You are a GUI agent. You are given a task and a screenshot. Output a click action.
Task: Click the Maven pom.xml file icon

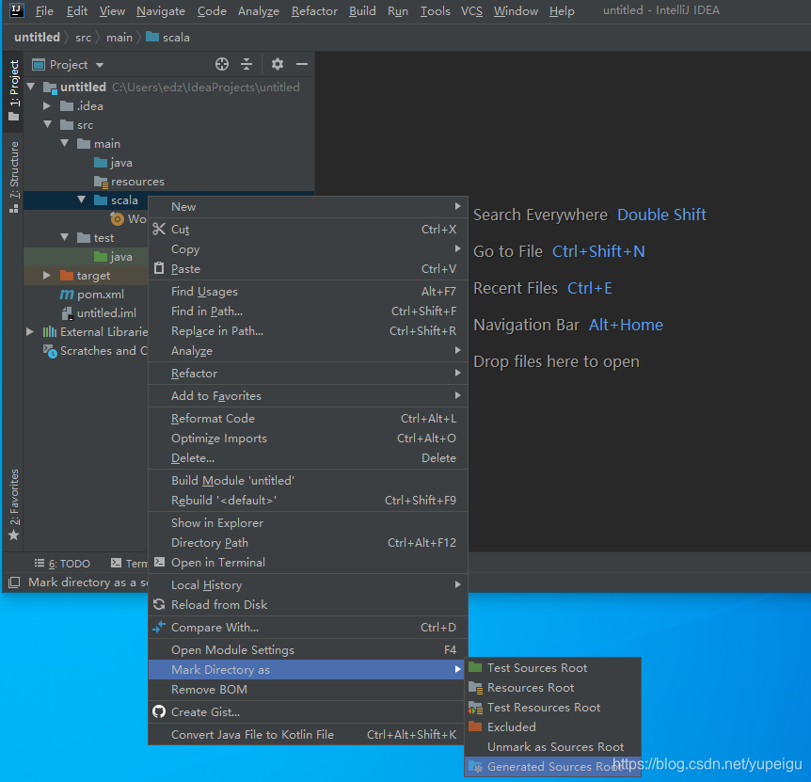point(67,295)
